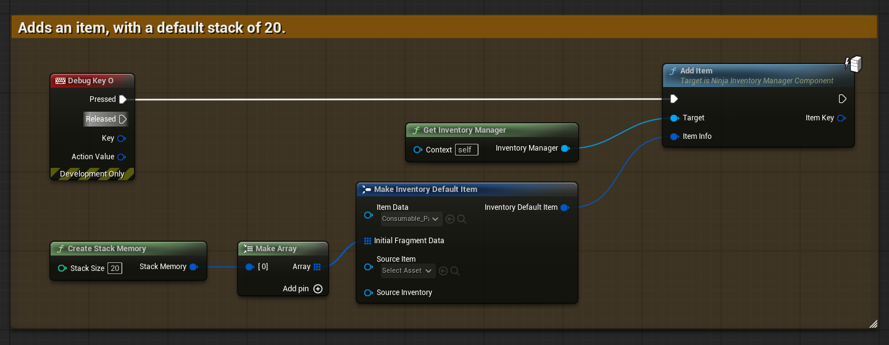Click the Source Inventory input pin

click(x=369, y=293)
